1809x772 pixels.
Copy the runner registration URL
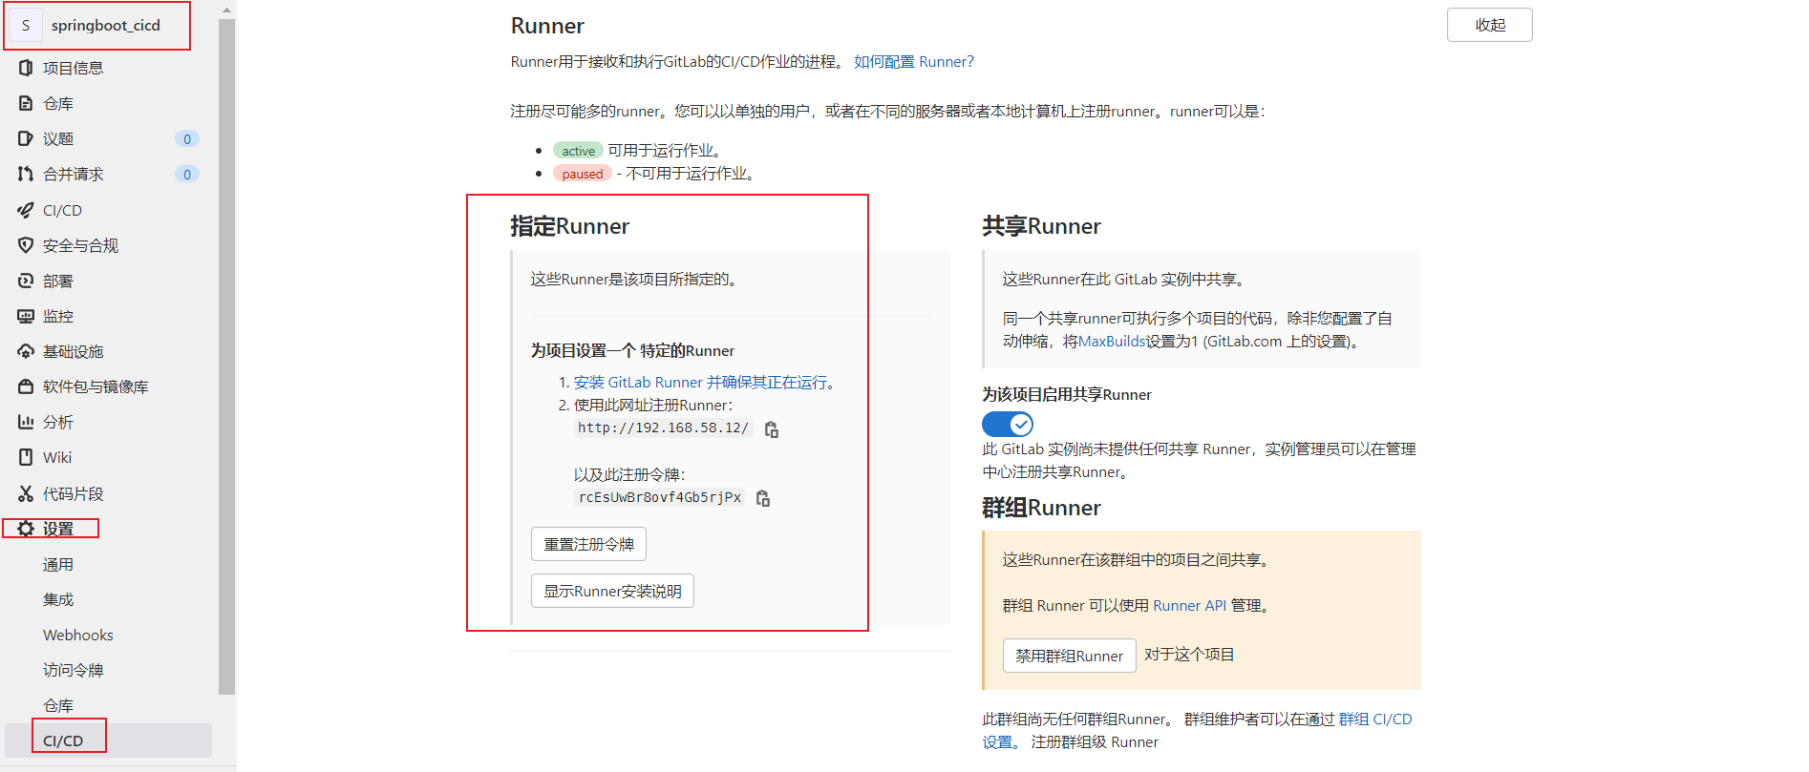[x=772, y=429]
